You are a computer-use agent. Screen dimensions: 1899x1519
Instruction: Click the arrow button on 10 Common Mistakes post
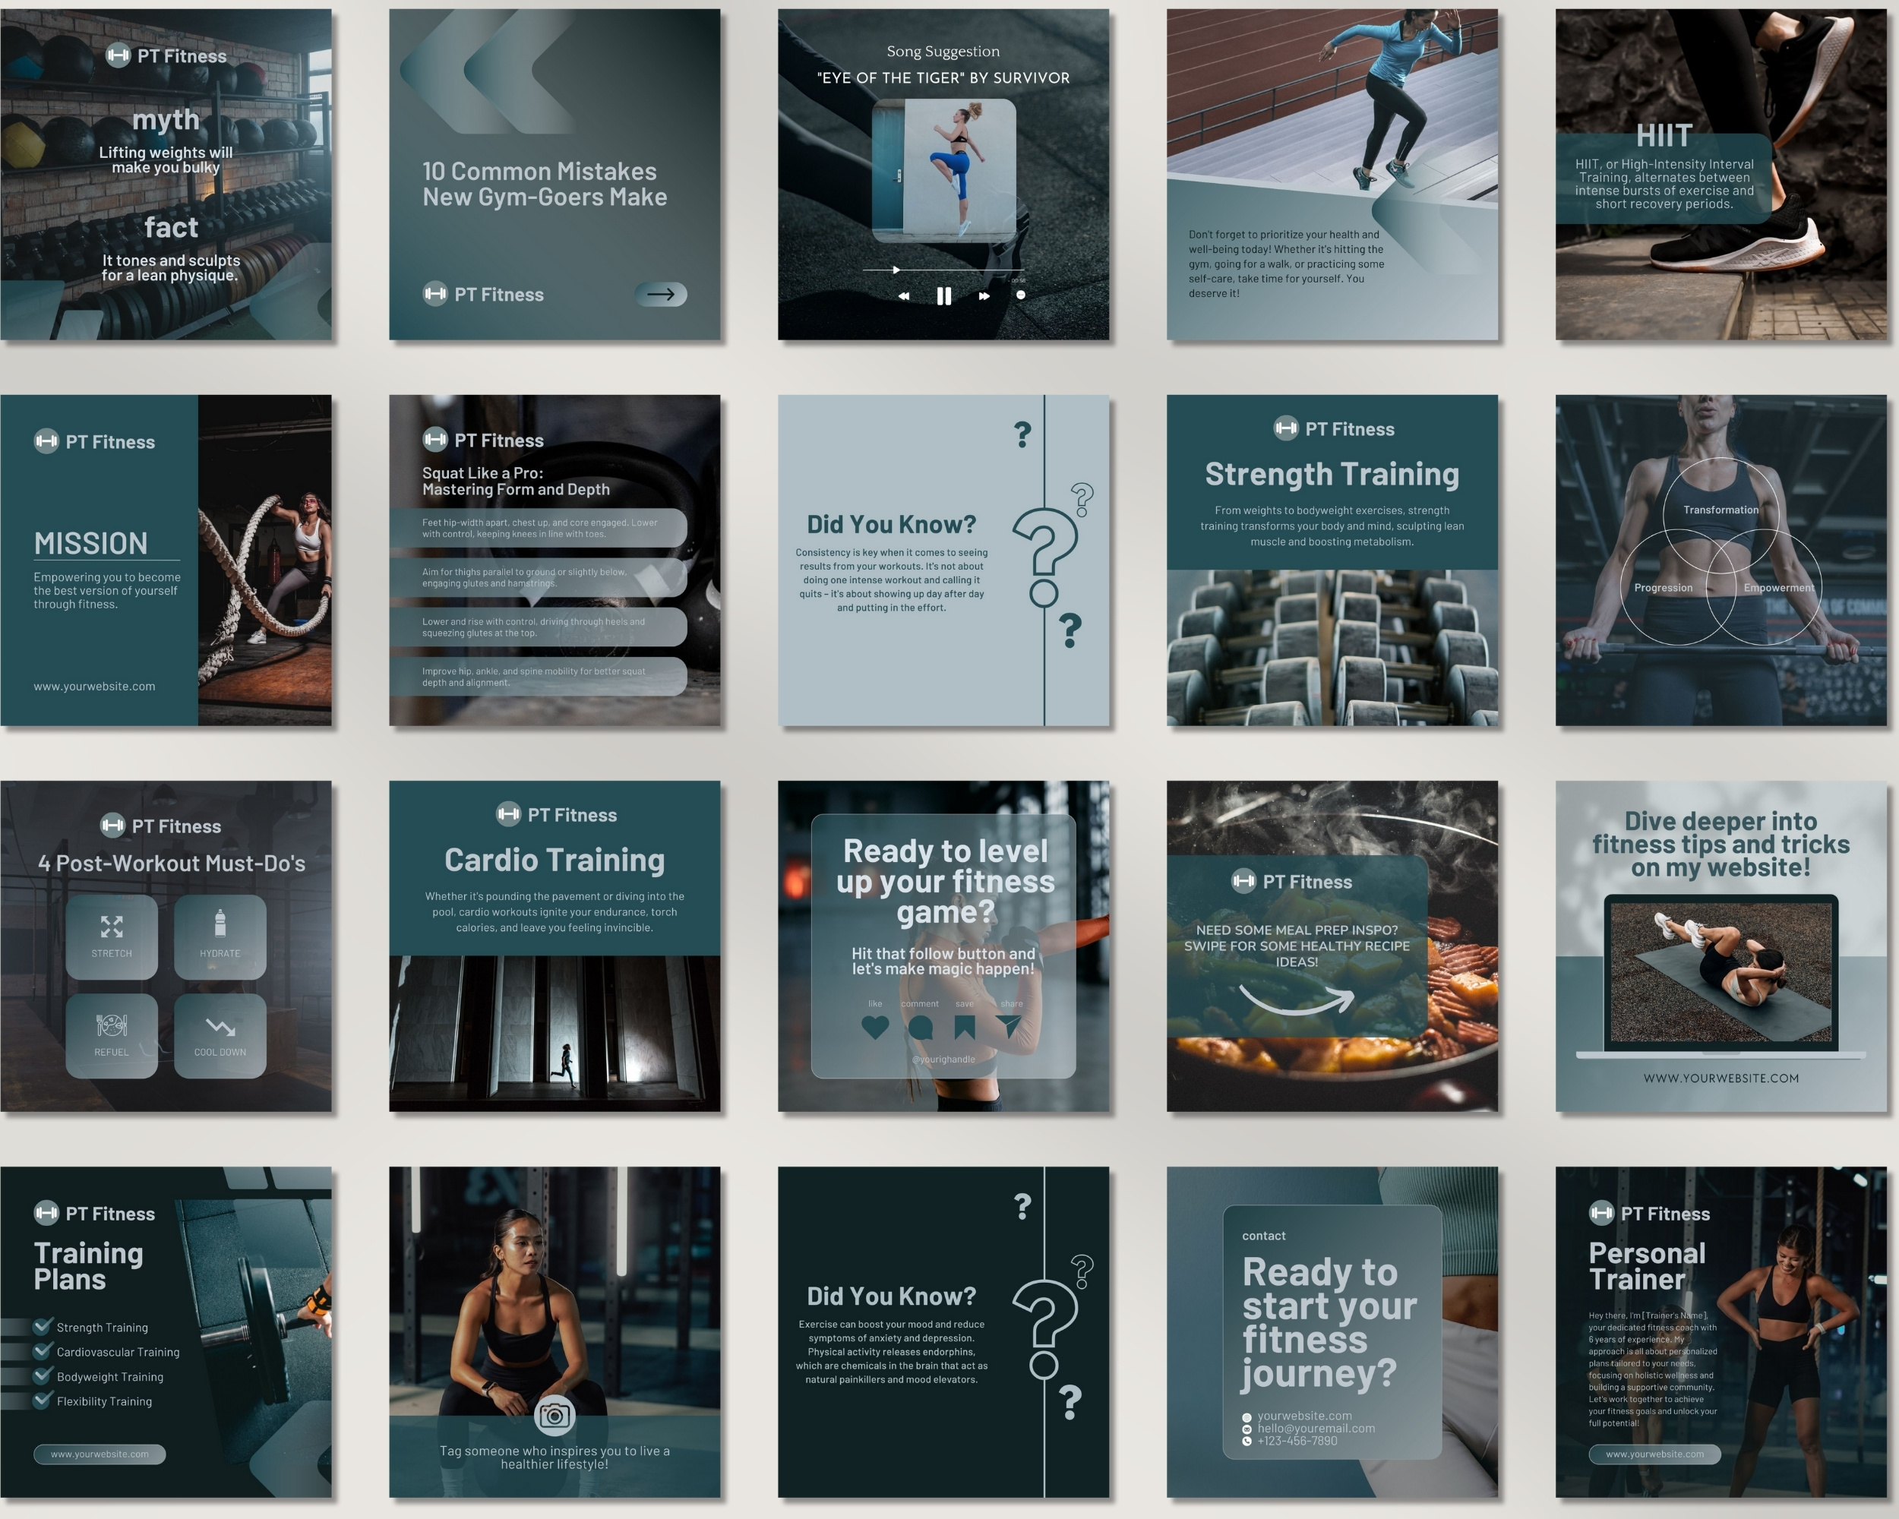click(663, 295)
